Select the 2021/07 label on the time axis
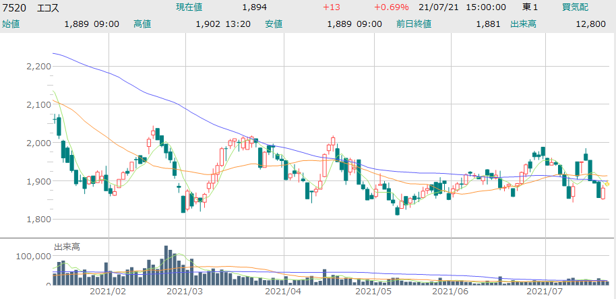Image resolution: width=616 pixels, height=299 pixels. click(x=543, y=292)
